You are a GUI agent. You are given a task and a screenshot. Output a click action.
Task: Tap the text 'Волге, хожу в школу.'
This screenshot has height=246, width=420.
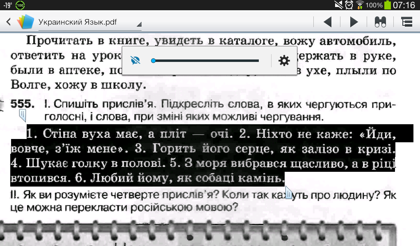[x=78, y=85]
